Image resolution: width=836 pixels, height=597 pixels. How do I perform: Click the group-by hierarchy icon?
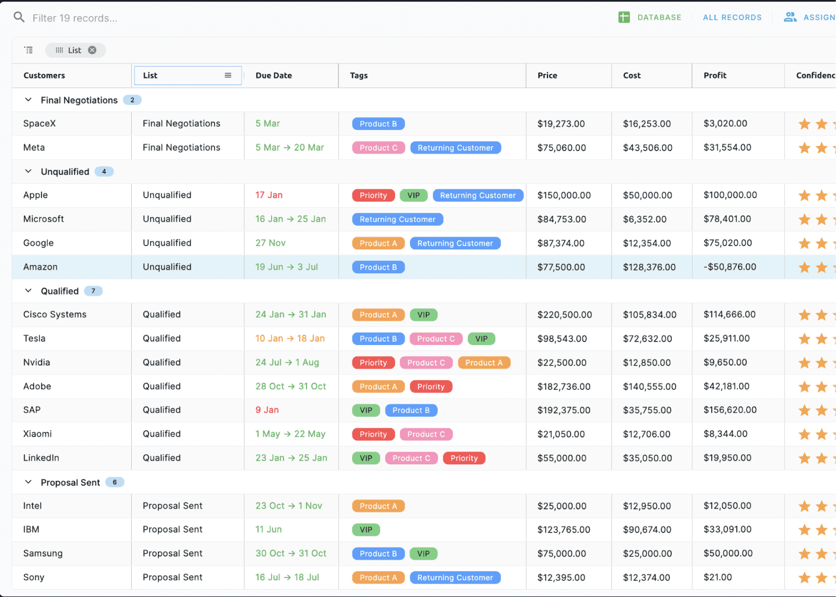coord(29,50)
